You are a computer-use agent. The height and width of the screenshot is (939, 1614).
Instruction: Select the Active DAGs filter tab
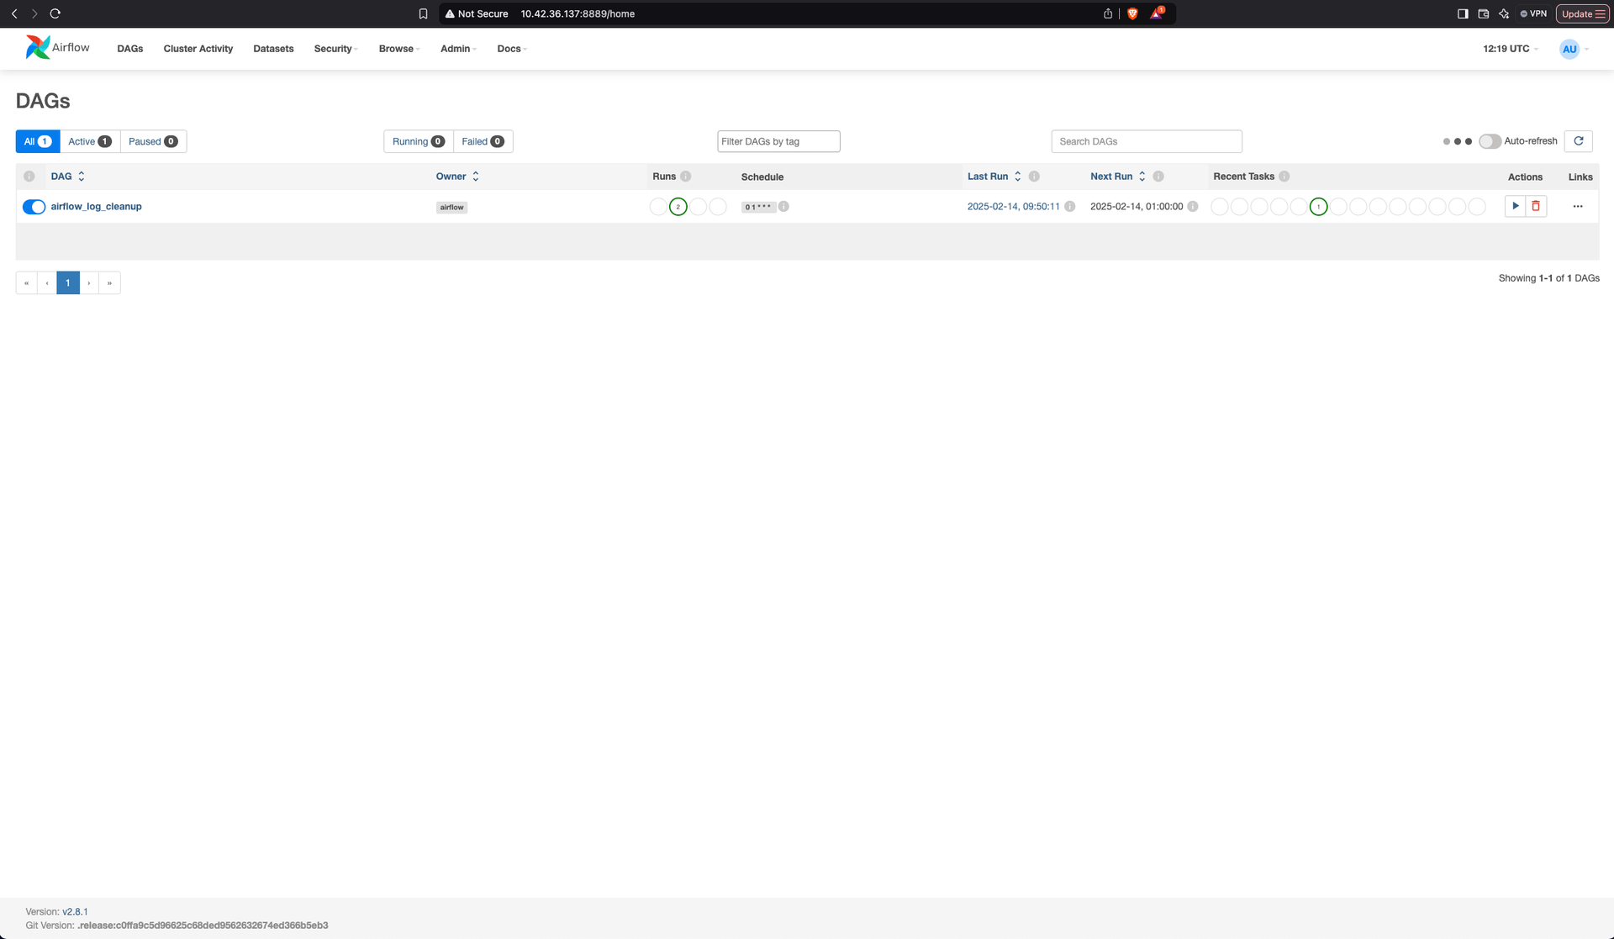[90, 141]
